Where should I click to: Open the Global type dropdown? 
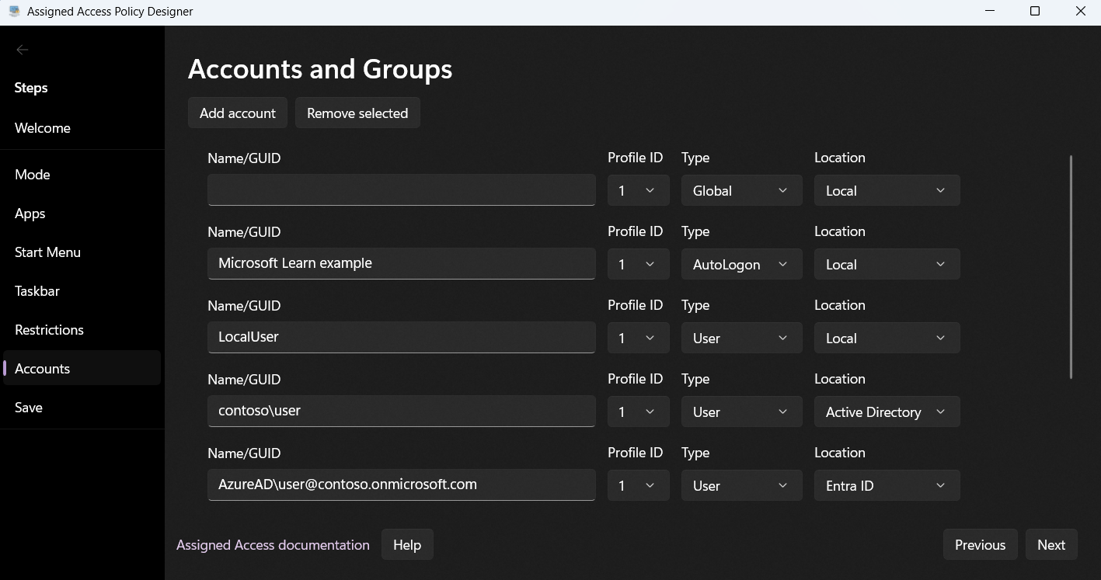(x=742, y=190)
